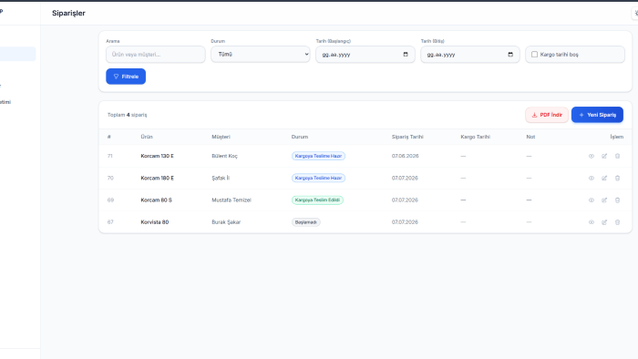Select product name Korcam 130 E
Image resolution: width=638 pixels, height=359 pixels.
pyautogui.click(x=157, y=156)
